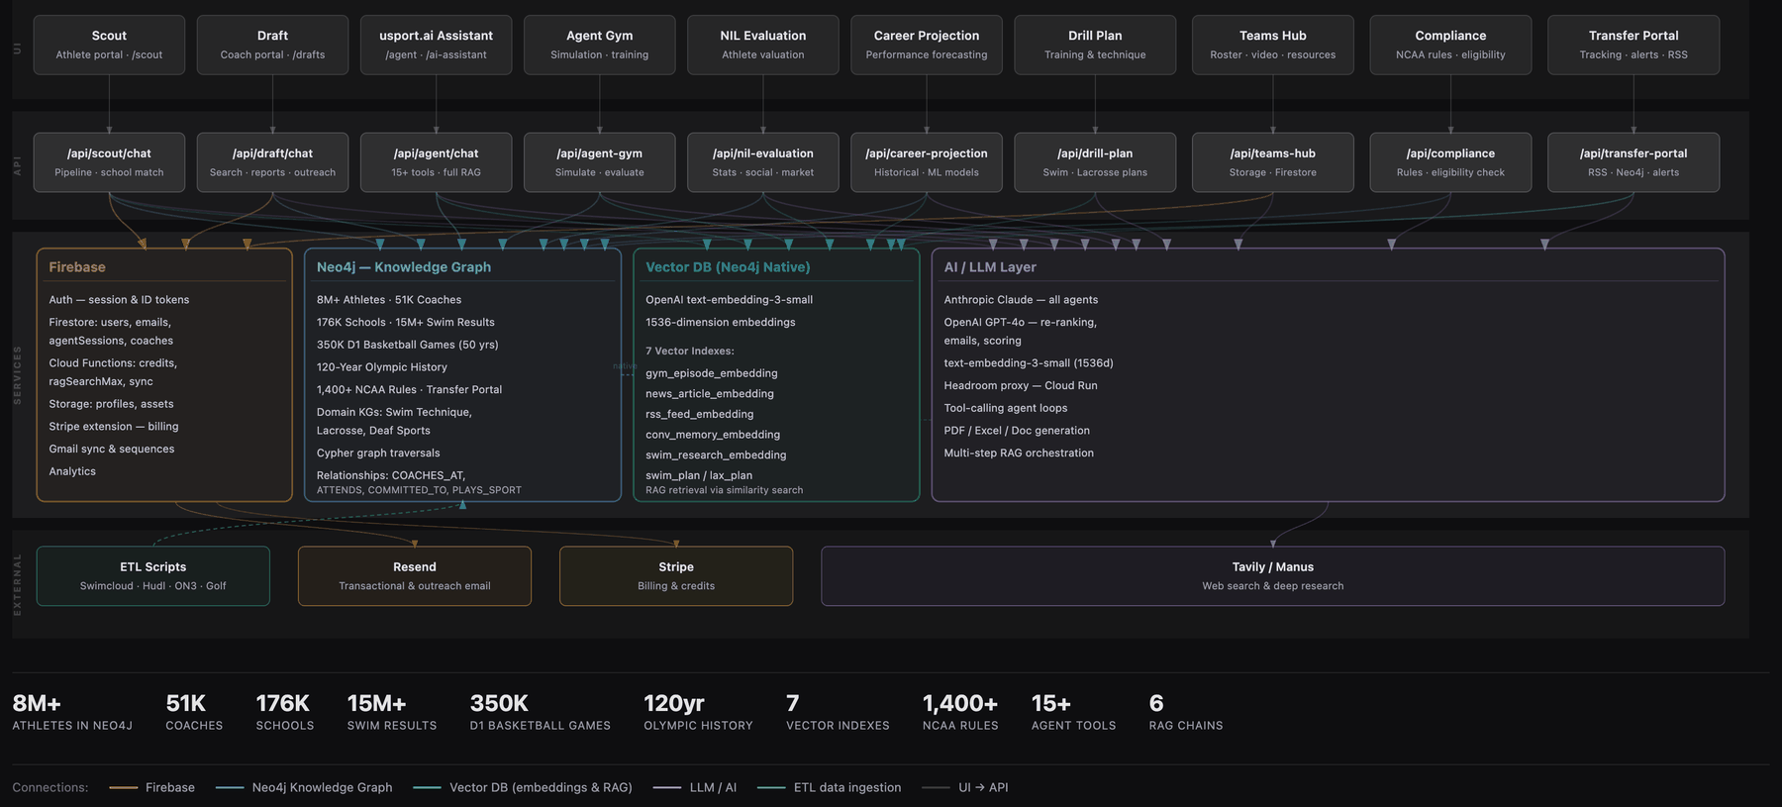Click 'gym_episode_embedding' index name
Screen dimensions: 1782x807
pyautogui.click(x=712, y=373)
